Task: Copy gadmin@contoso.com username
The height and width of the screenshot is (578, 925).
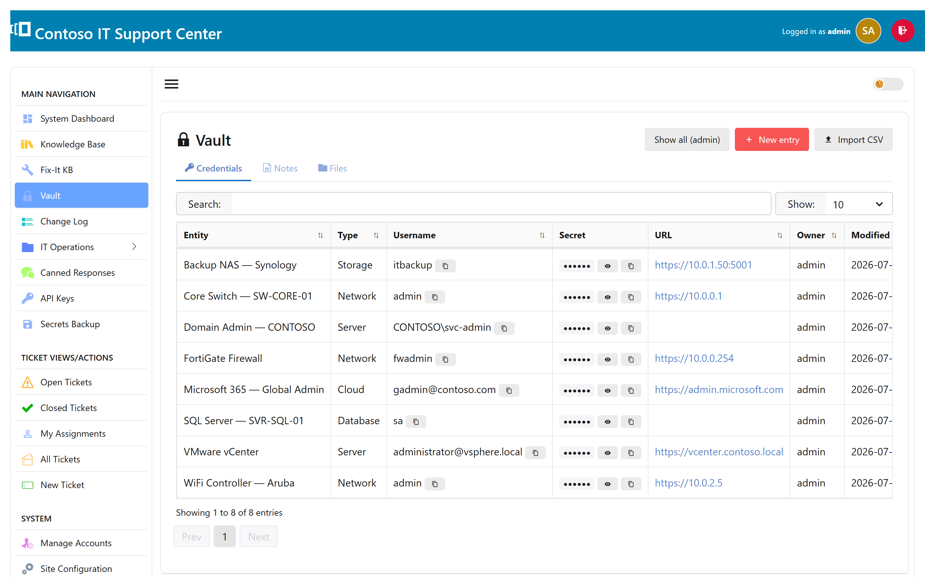Action: coord(509,390)
